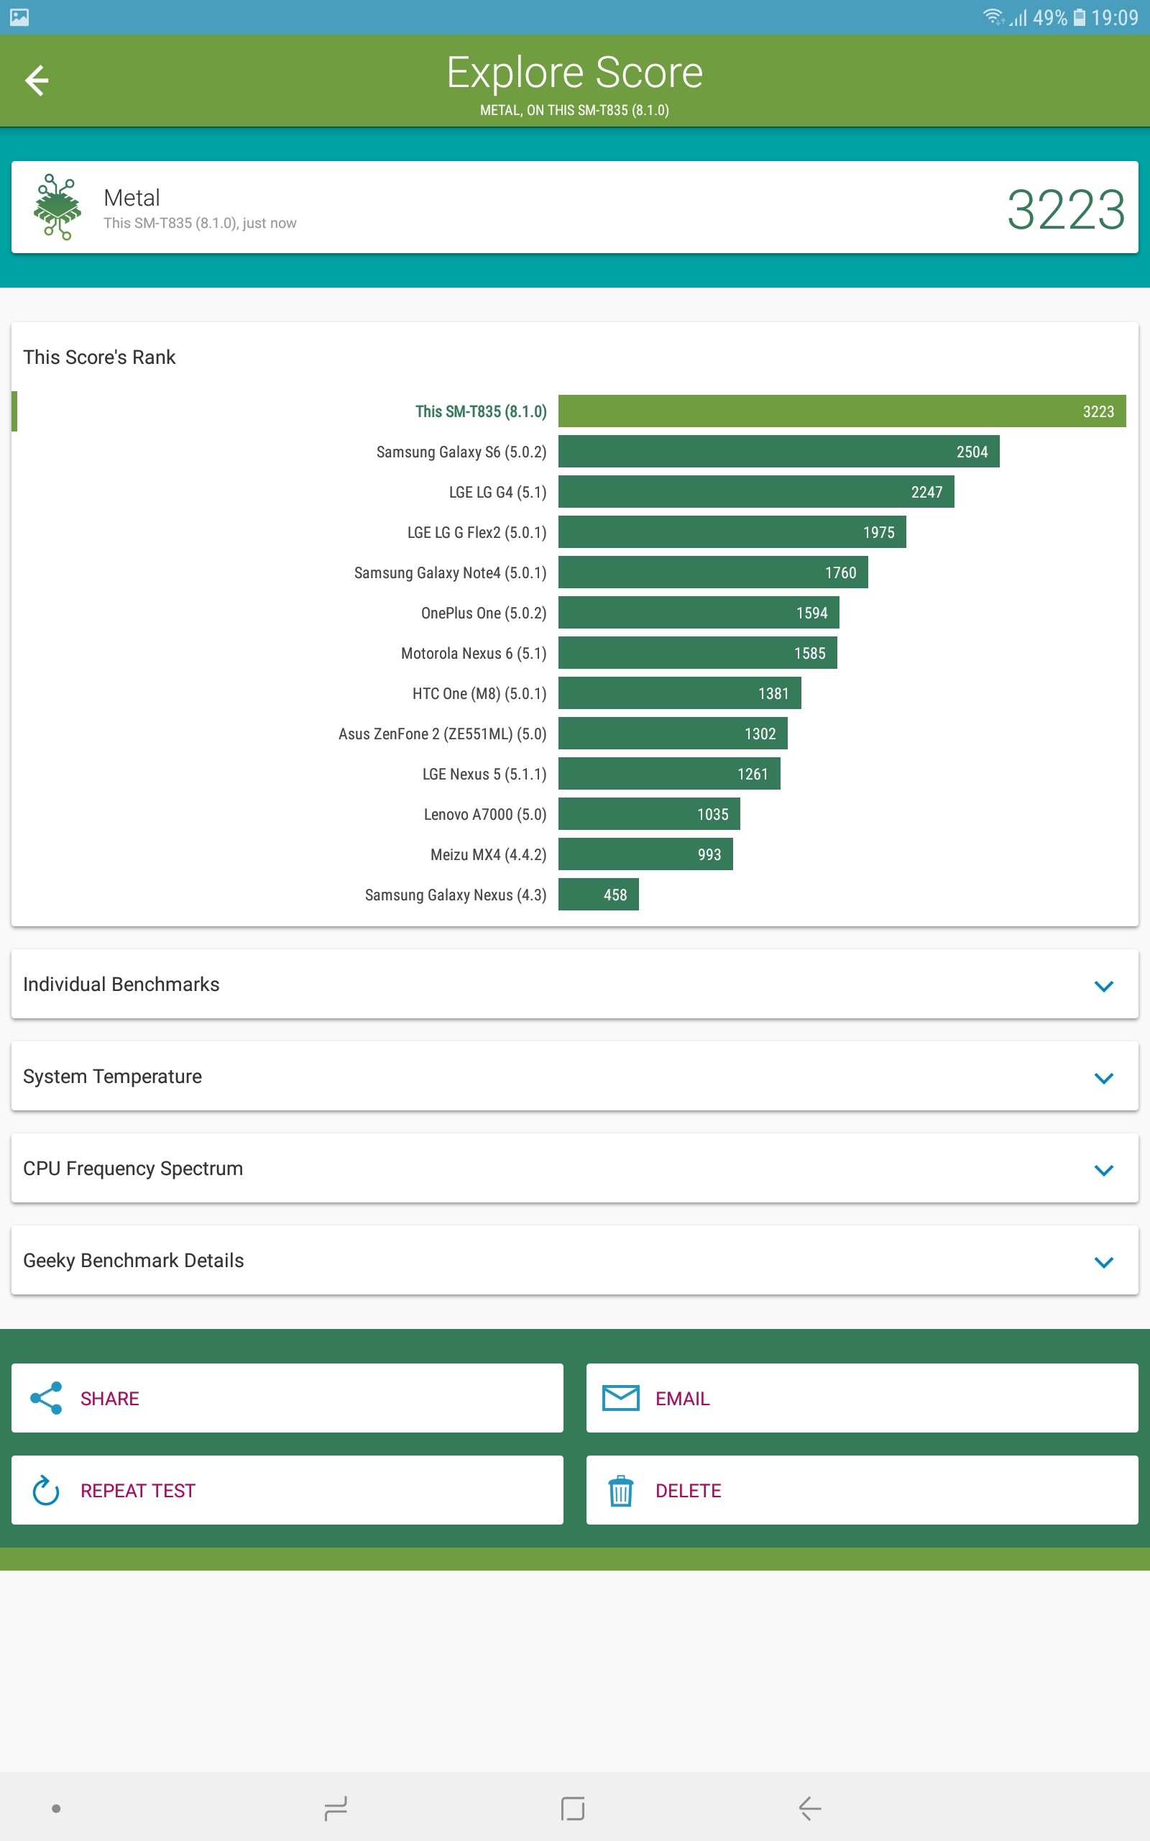Select the LGE LG G4 2247 bar
Image resolution: width=1150 pixels, height=1841 pixels.
click(756, 491)
